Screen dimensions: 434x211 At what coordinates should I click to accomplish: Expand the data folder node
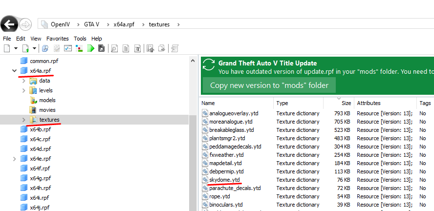pyautogui.click(x=24, y=81)
